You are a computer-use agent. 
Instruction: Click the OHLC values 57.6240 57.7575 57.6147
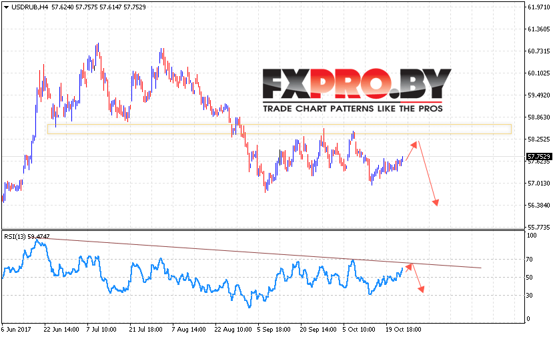87,7
